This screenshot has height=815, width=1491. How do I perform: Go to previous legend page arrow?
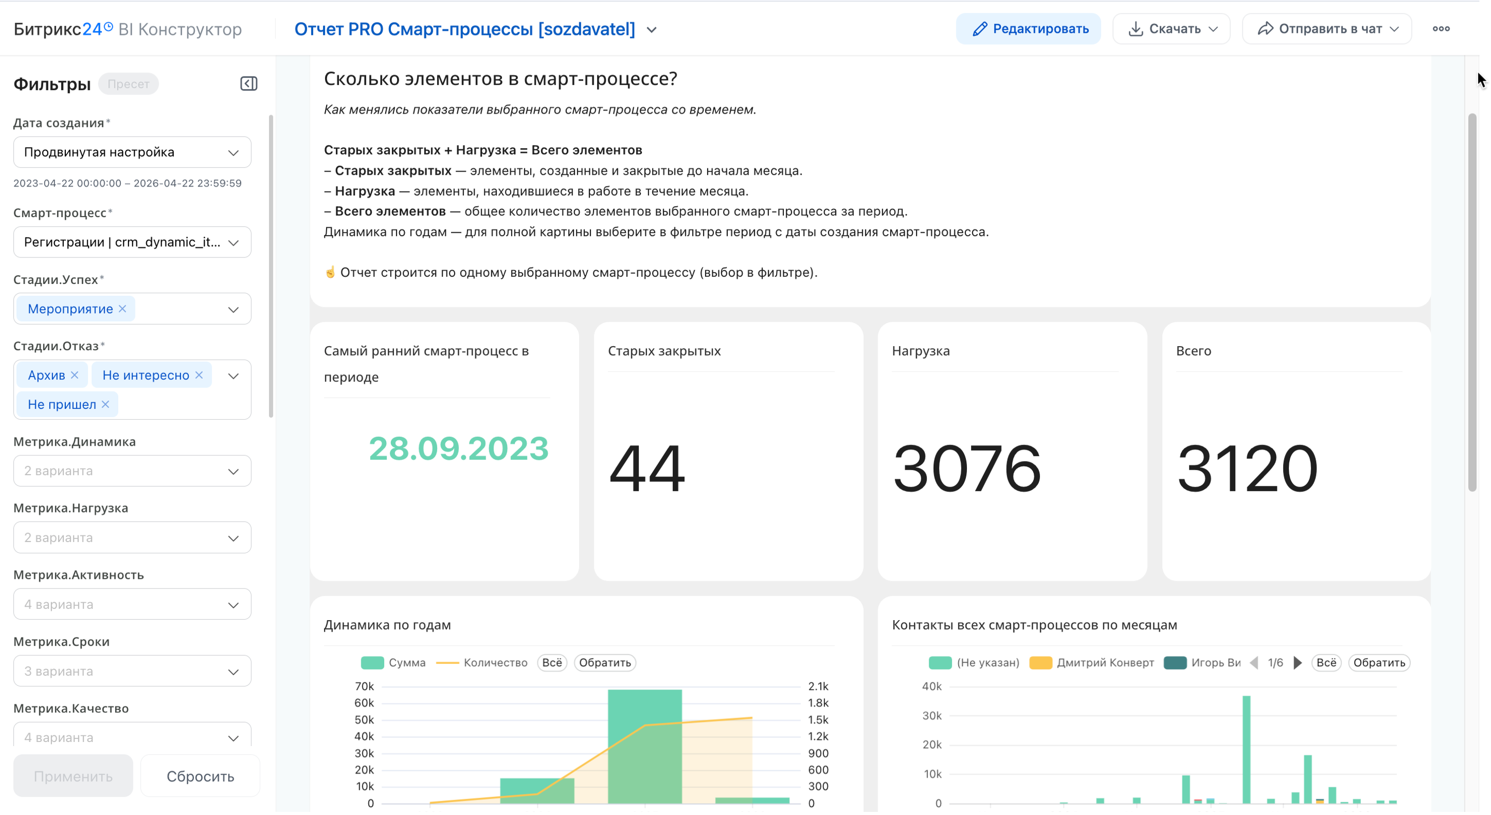pos(1254,663)
